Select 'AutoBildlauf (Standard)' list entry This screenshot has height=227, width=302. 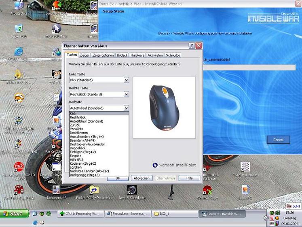(99, 121)
